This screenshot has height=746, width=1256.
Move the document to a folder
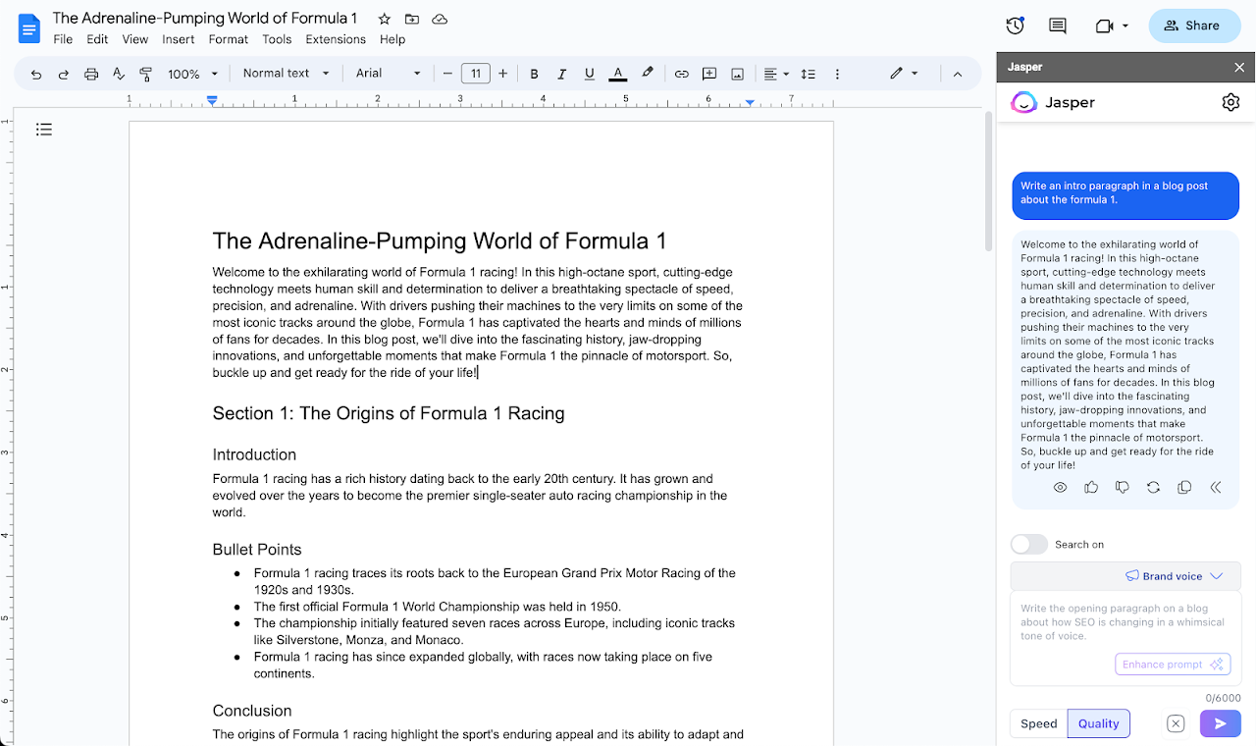click(412, 19)
